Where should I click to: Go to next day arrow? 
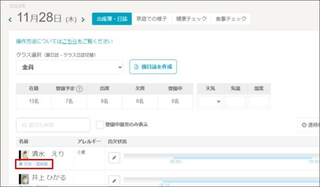[x=83, y=20]
